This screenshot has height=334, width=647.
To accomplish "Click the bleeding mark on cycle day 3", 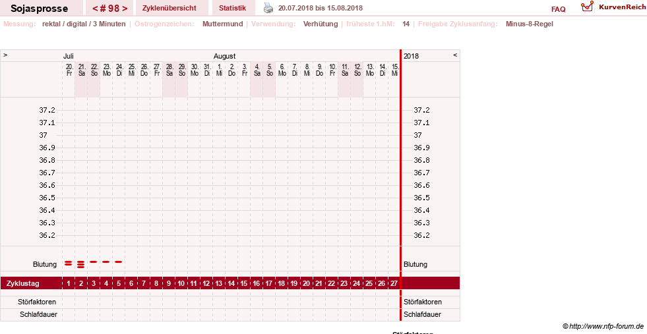I will click(x=93, y=262).
